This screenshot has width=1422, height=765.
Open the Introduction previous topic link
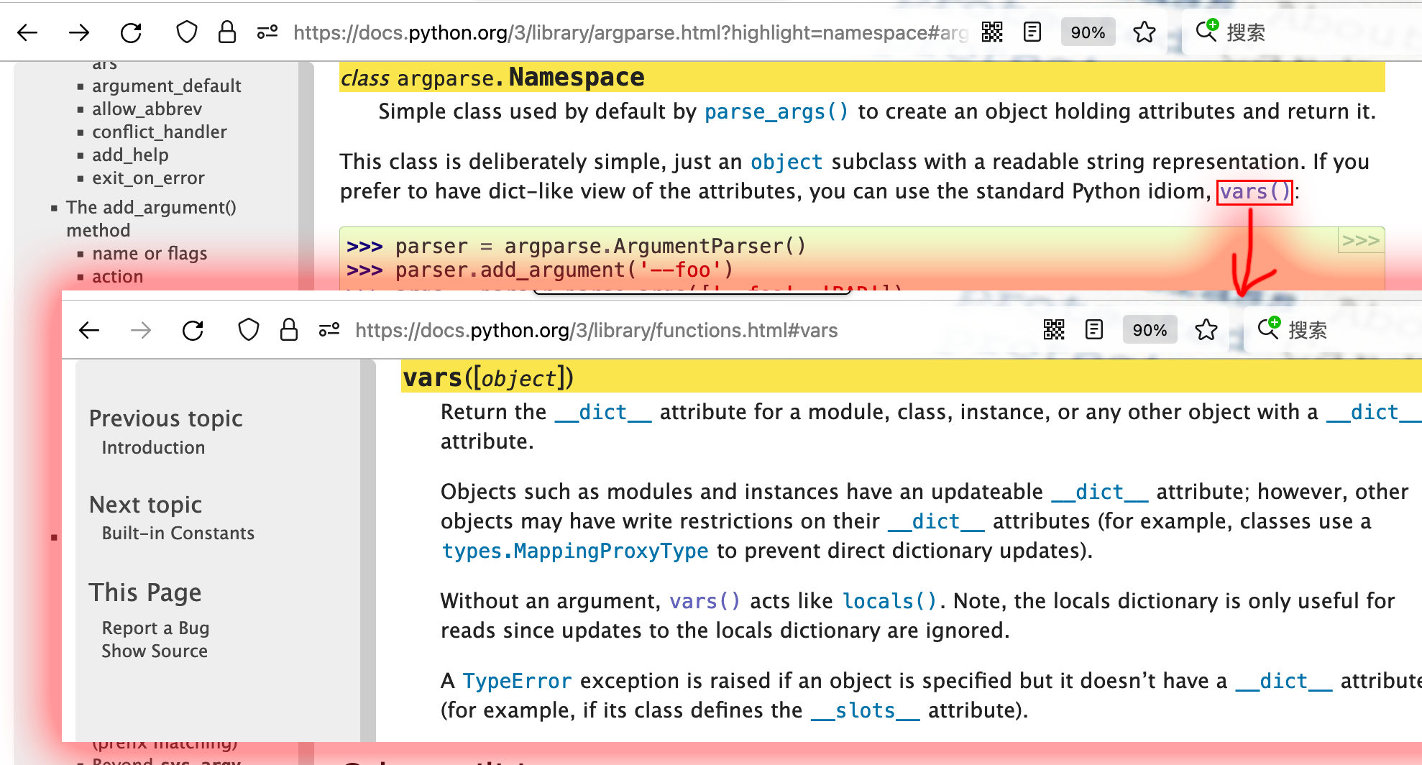153,447
